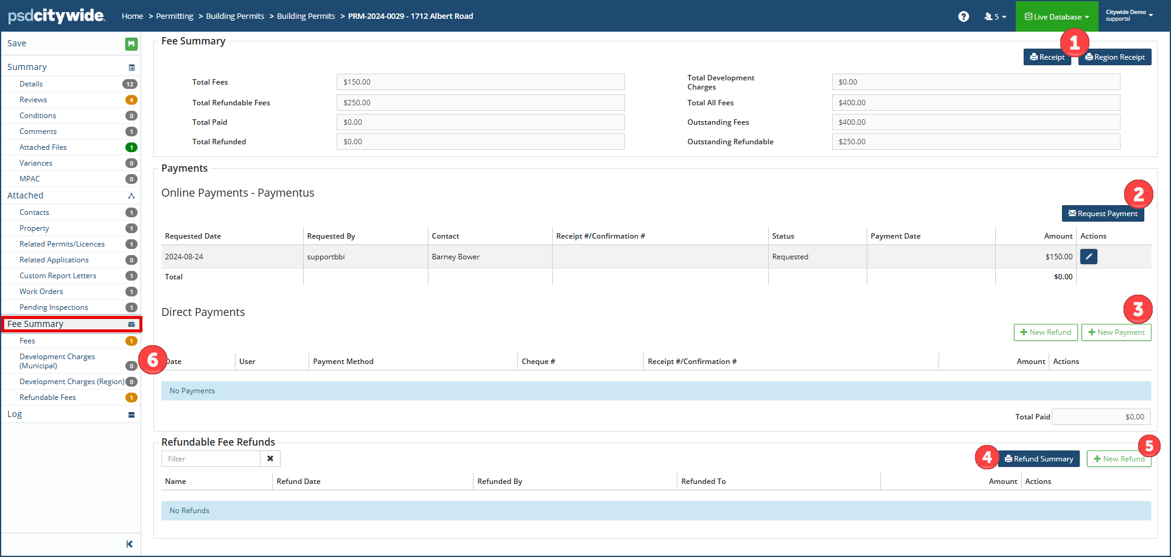Add a New Payment under Direct Payments
This screenshot has width=1171, height=557.
coord(1116,332)
